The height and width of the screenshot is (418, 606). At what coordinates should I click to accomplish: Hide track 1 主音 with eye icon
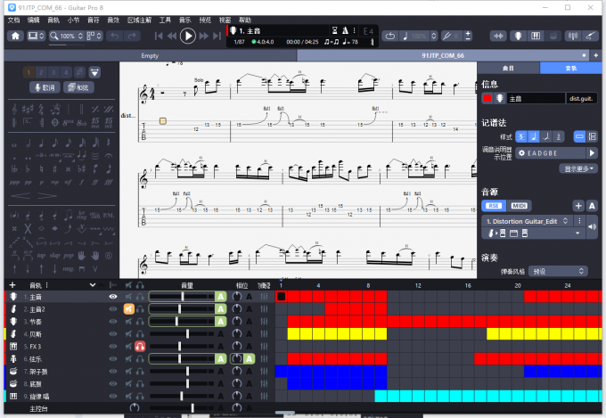[x=113, y=297]
